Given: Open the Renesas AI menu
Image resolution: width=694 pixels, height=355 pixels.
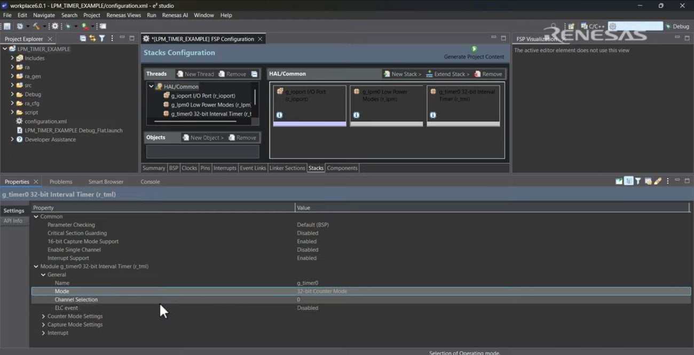Looking at the screenshot, I should (x=175, y=15).
